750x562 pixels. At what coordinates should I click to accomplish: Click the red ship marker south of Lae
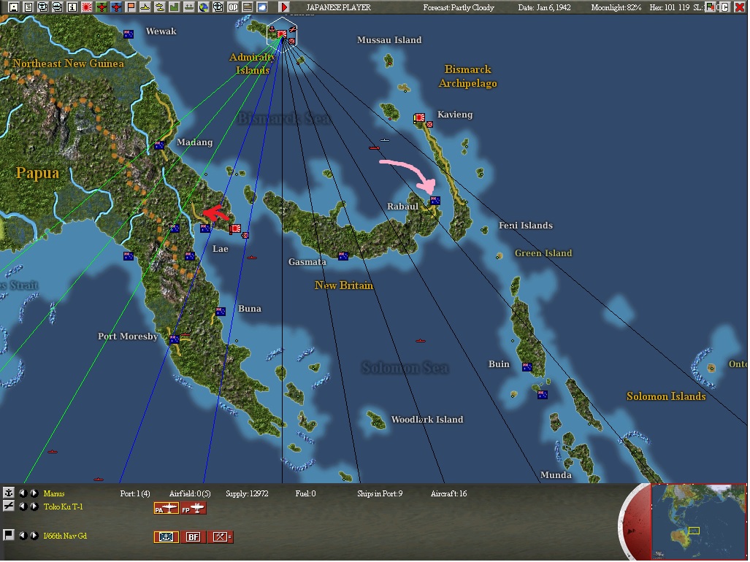(x=252, y=258)
